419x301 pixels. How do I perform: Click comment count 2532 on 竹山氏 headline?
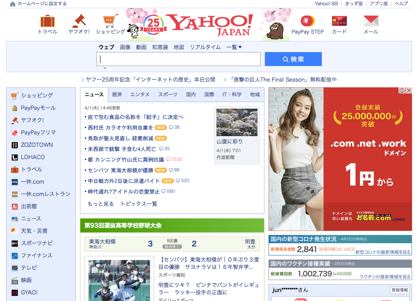click(x=174, y=160)
